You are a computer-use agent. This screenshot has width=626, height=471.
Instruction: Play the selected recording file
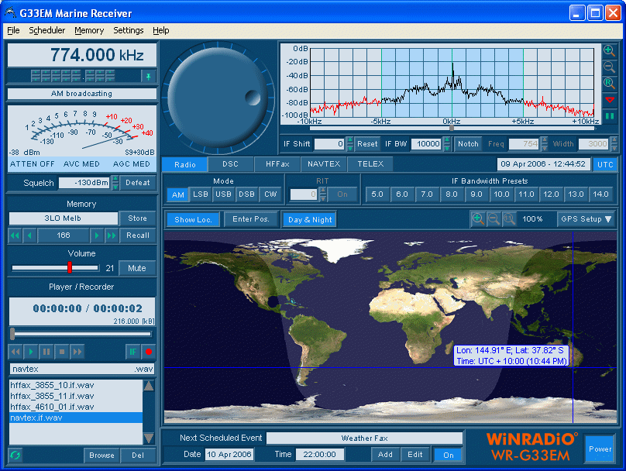[31, 351]
